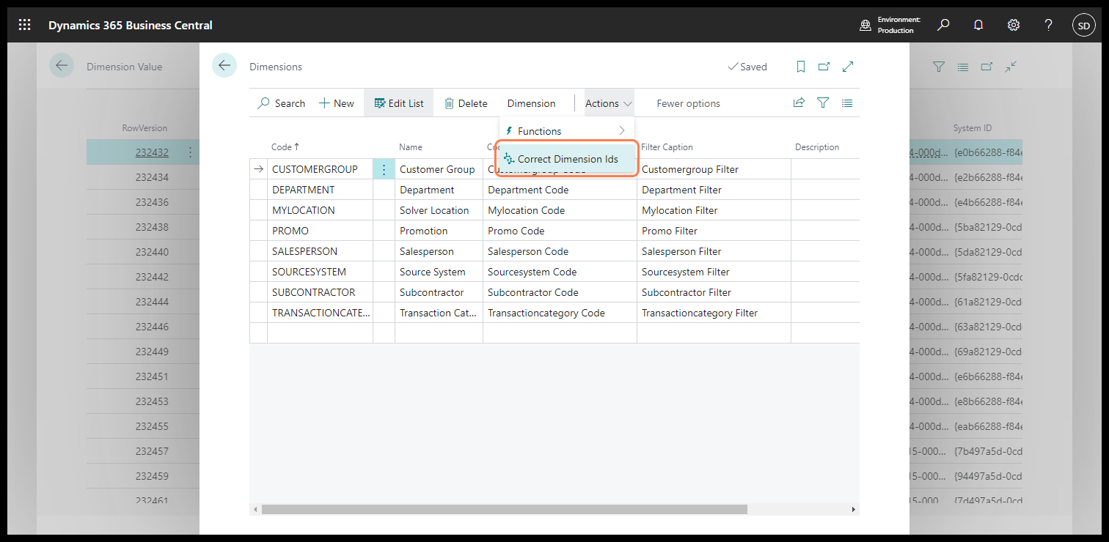
Task: Click the Delete button
Action: point(466,103)
